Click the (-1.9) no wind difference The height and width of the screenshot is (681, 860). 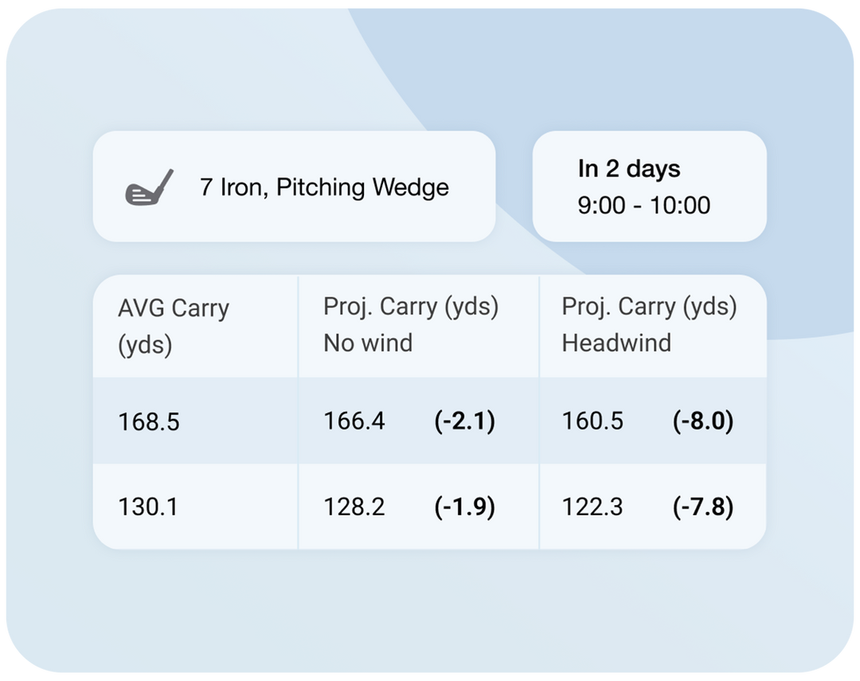464,507
